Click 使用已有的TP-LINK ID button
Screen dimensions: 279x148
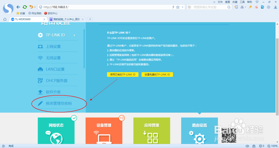[122, 74]
